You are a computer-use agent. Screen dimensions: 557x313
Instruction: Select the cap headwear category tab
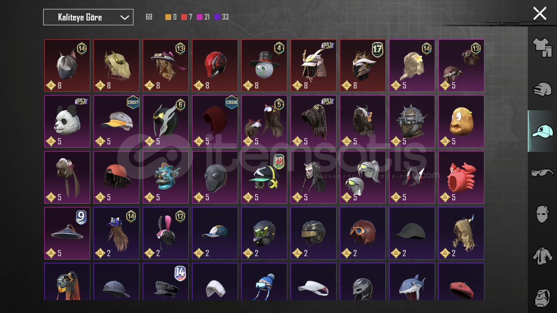542,131
